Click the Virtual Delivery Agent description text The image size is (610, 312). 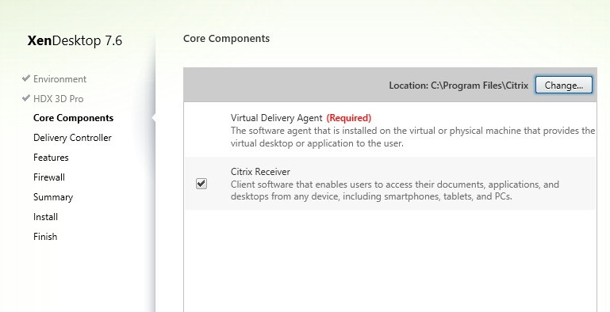coord(412,137)
